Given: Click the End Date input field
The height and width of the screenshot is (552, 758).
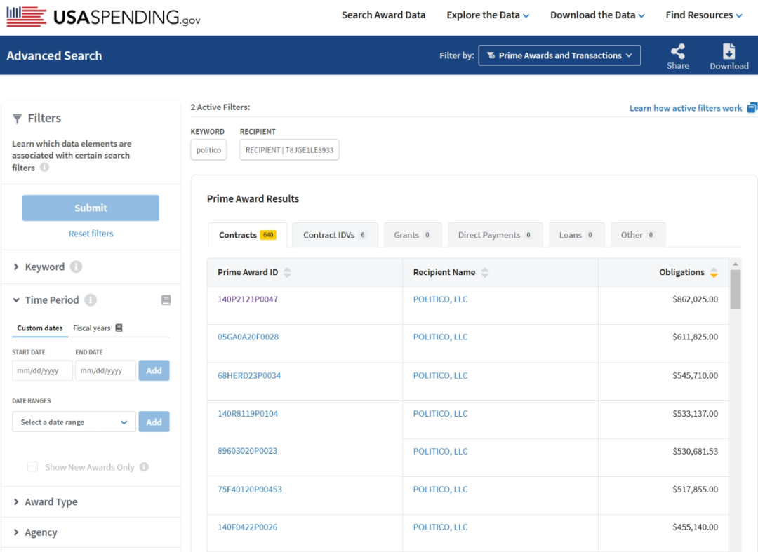Looking at the screenshot, I should coord(105,370).
